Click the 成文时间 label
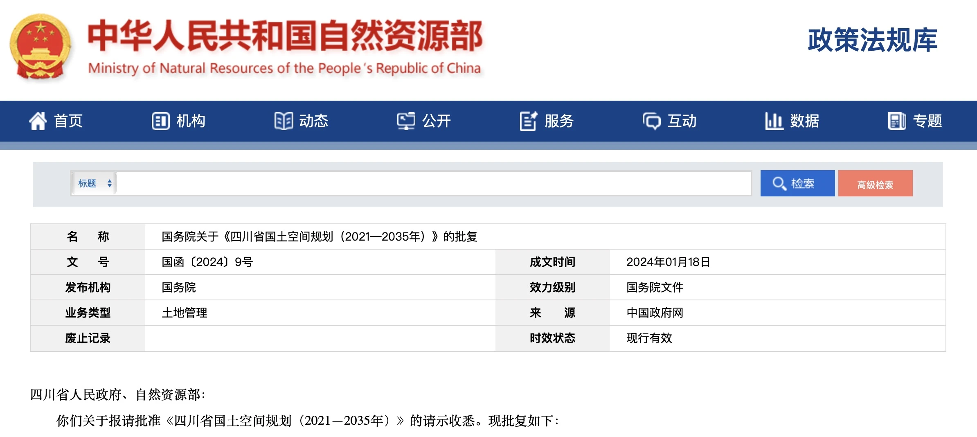Viewport: 977px width, 437px height. [552, 262]
